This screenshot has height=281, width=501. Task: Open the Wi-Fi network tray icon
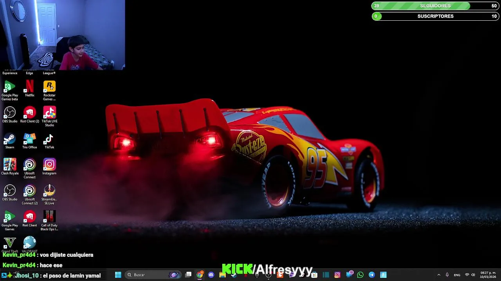(x=467, y=275)
